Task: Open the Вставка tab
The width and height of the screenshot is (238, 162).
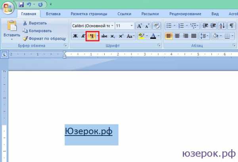Action: [x=53, y=14]
